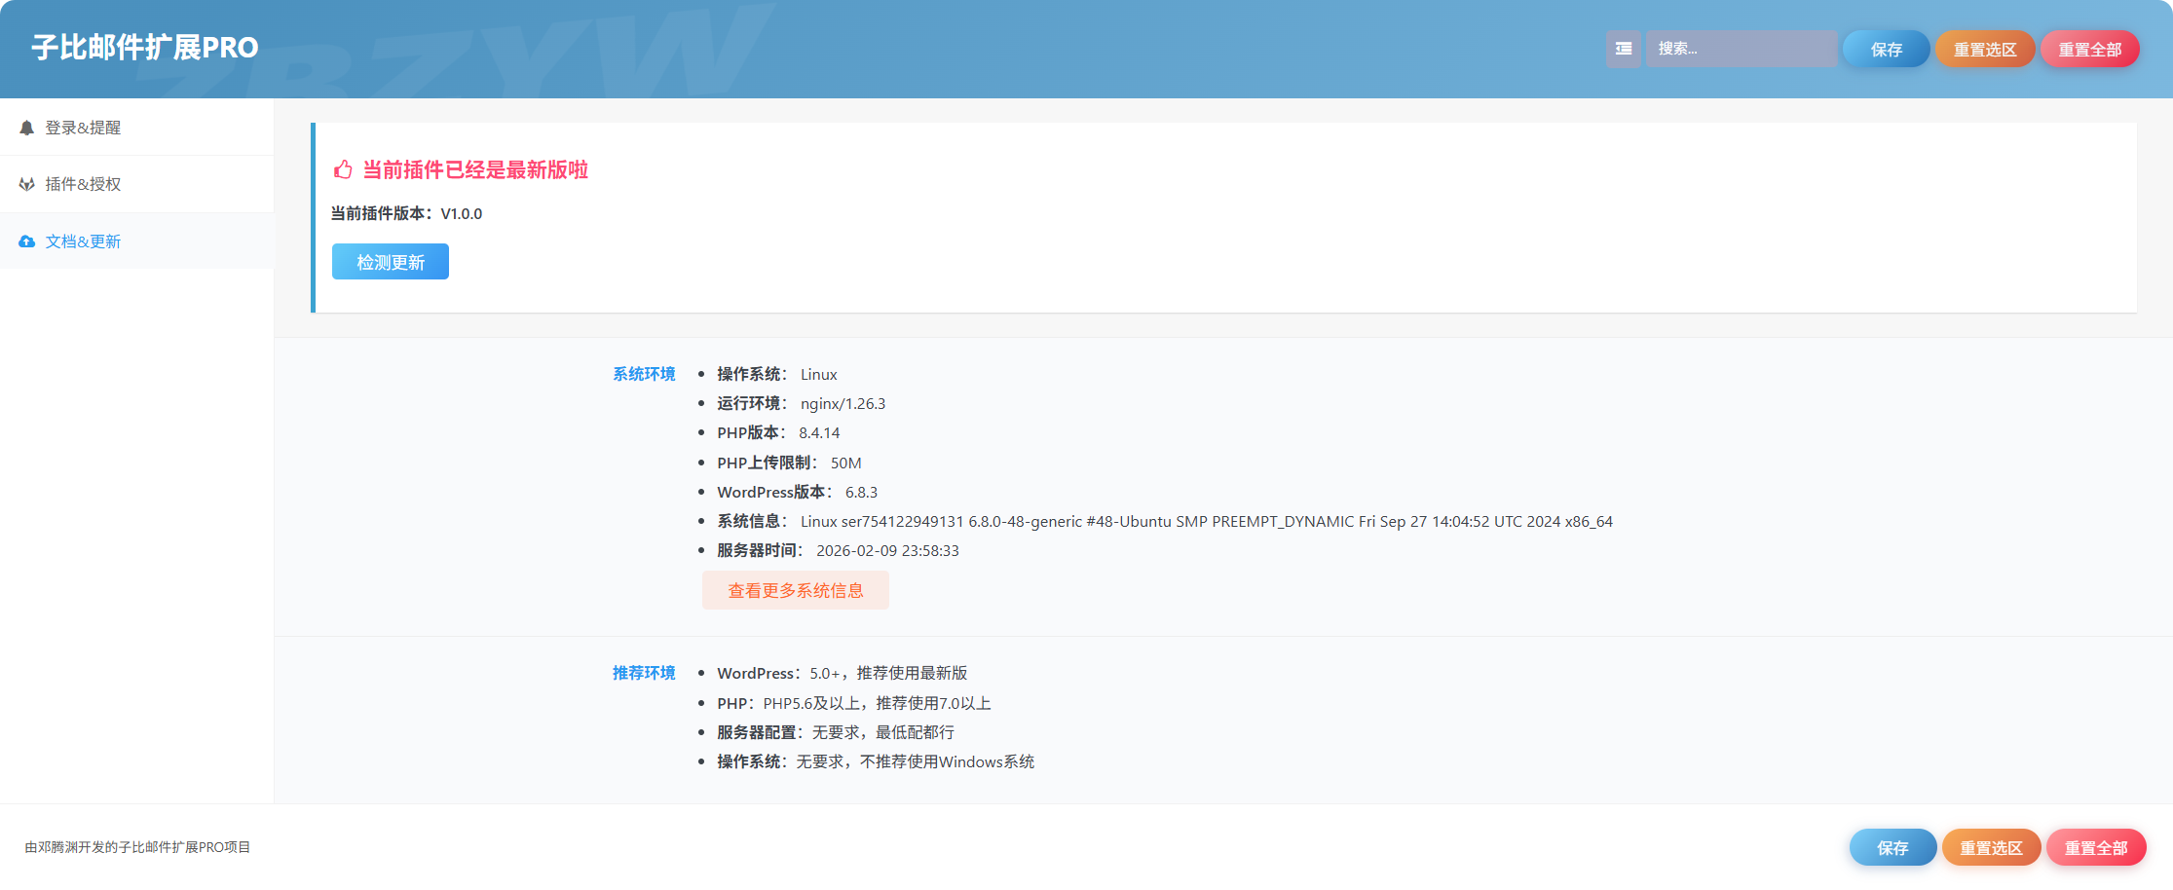Click the 检测更新 button
Screen dimensions: 2173x890
[x=391, y=262]
